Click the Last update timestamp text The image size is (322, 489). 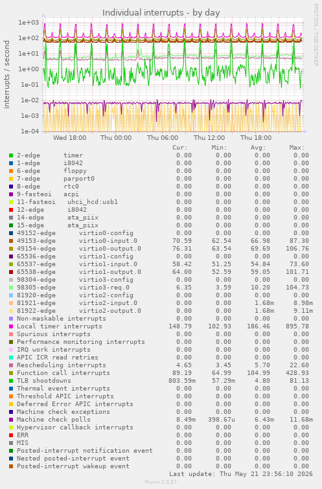click(x=241, y=473)
